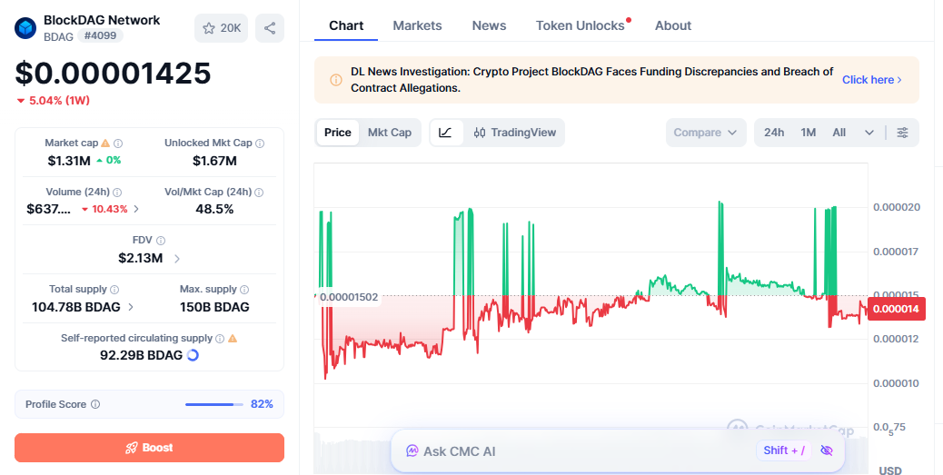Follow the Click here news link
Screen dimensions: 943x475
coord(871,80)
